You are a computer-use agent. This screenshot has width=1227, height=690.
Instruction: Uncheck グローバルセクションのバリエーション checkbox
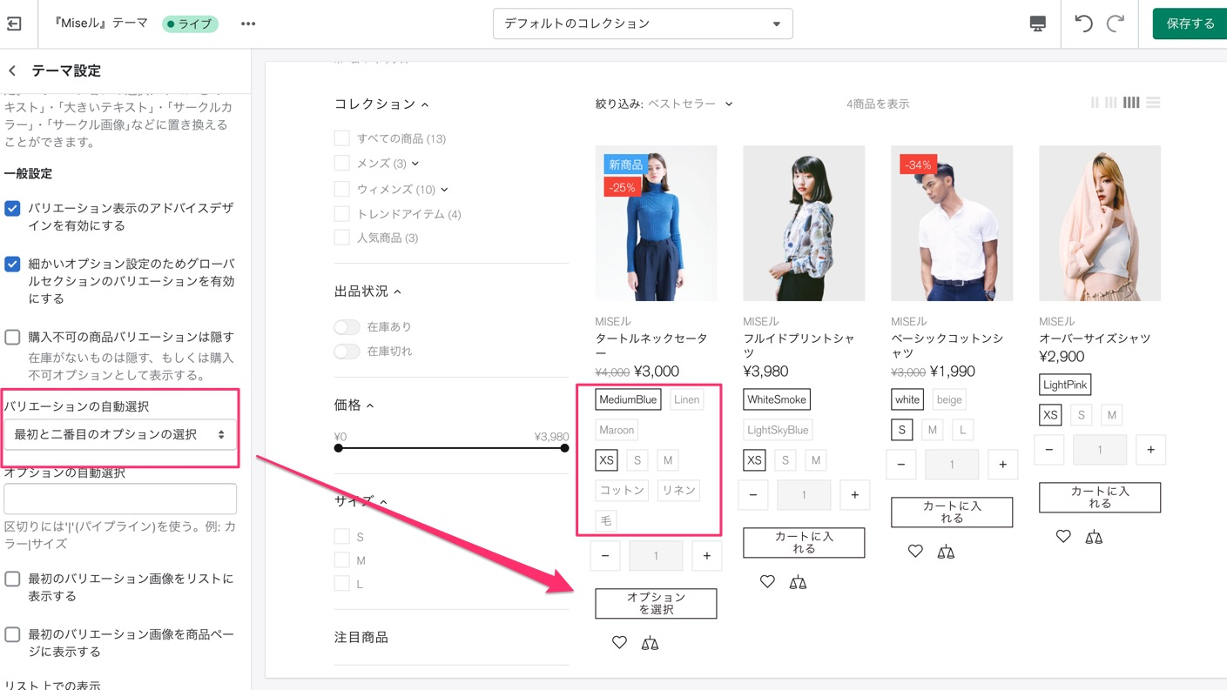pos(12,265)
